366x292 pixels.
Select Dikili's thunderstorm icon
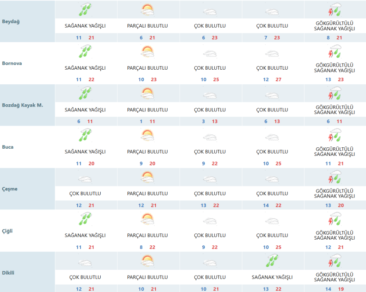click(x=335, y=261)
